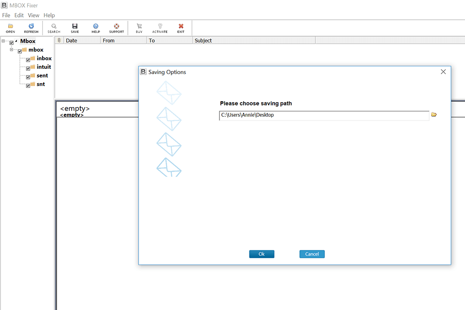Uncheck the root Mbox checkbox
Image resolution: width=465 pixels, height=310 pixels.
pyautogui.click(x=12, y=43)
